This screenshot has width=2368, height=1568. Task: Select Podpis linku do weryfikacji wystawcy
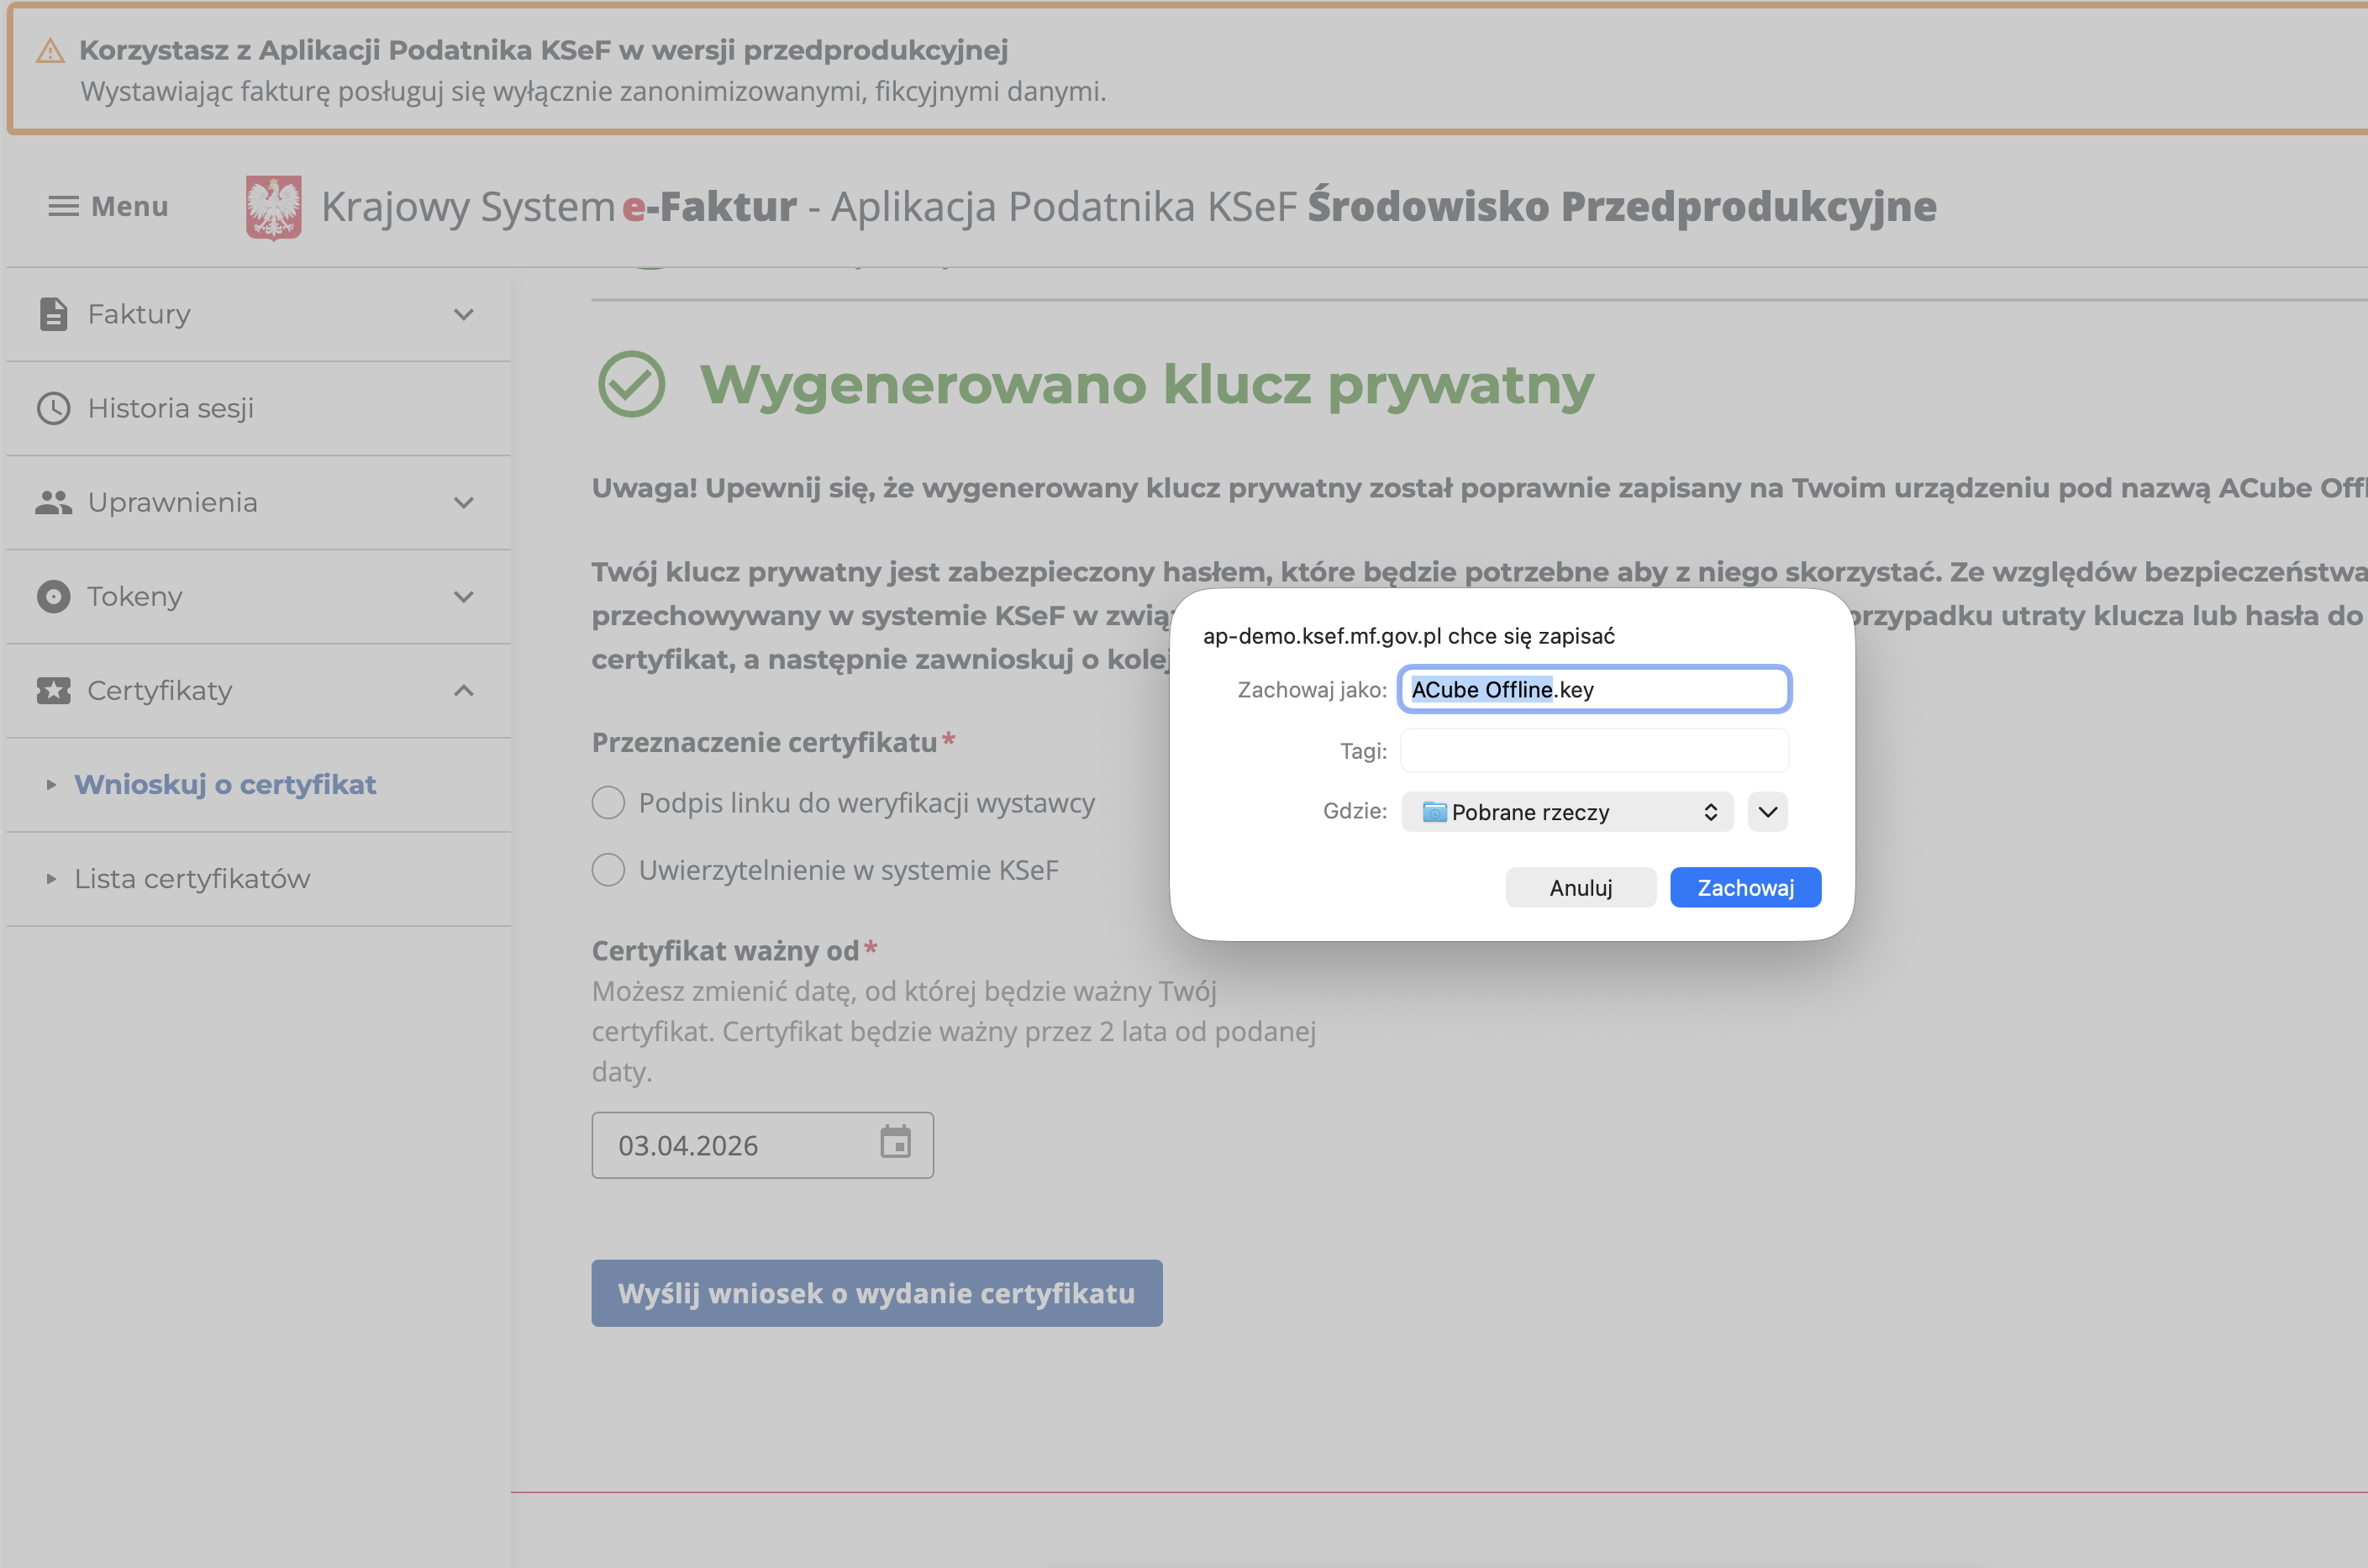point(608,802)
